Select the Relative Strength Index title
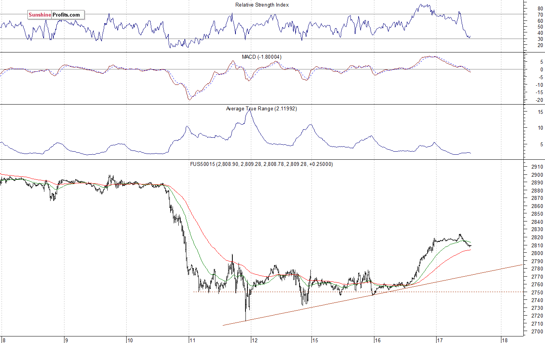The width and height of the screenshot is (545, 343). pyautogui.click(x=262, y=5)
